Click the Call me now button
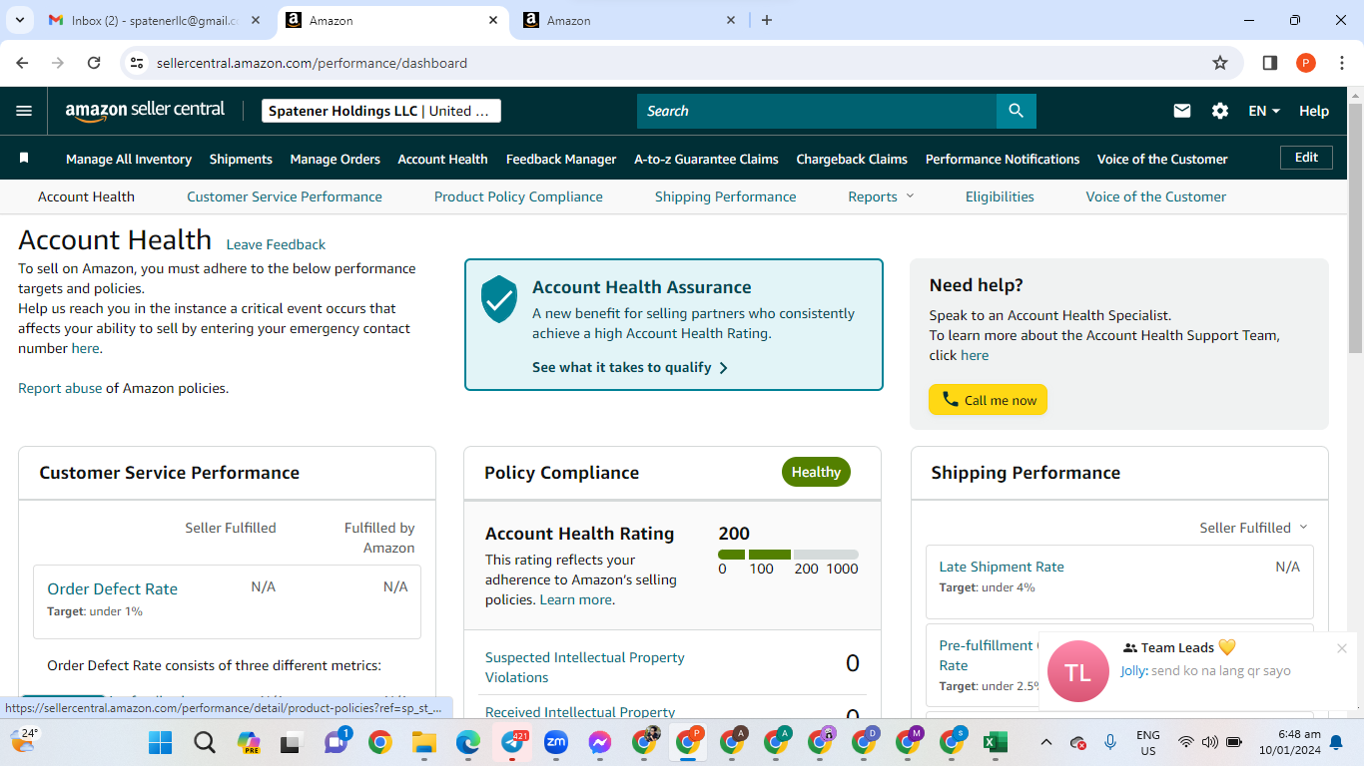Screen dimensions: 1364x766 pos(988,400)
